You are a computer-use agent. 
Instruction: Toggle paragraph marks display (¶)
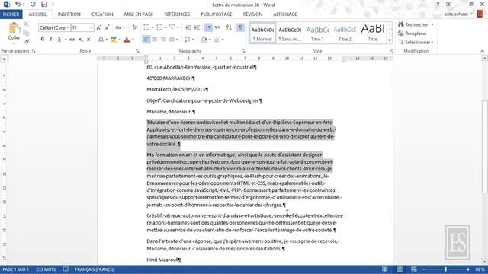coord(241,27)
